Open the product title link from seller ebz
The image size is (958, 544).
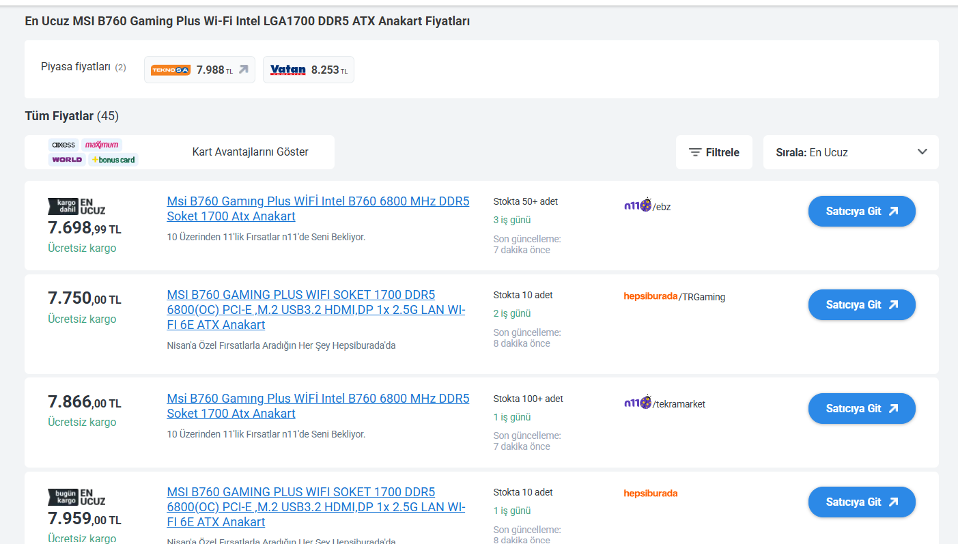click(318, 209)
